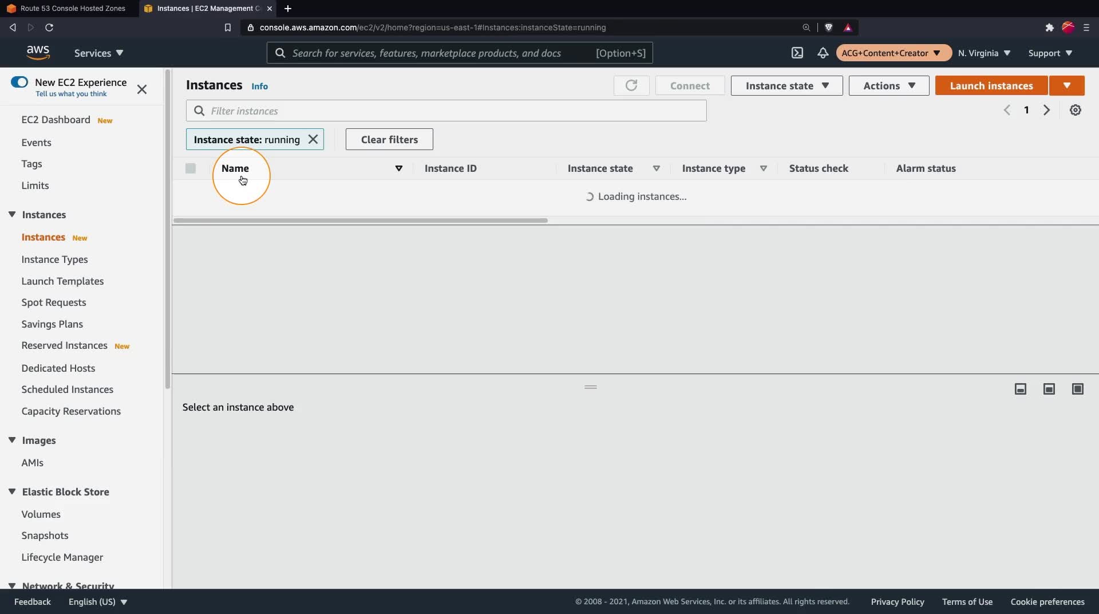The height and width of the screenshot is (614, 1099).
Task: Open table preferences gear icon
Action: [x=1076, y=110]
